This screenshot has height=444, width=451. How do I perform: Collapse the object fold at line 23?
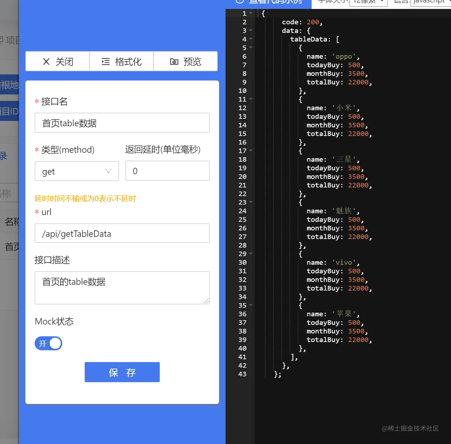251,202
